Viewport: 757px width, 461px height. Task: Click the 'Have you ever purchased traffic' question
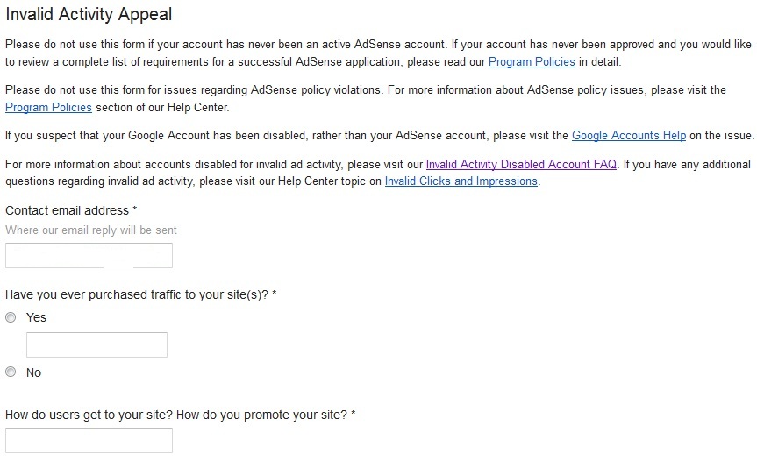coord(140,295)
